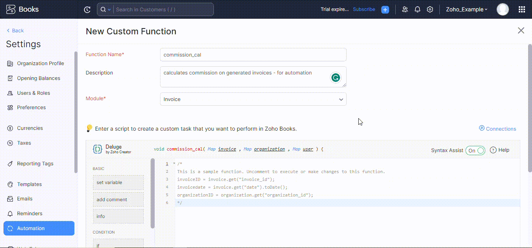This screenshot has height=248, width=532.
Task: Toggle the Syntax Assist switch
Action: coord(475,151)
